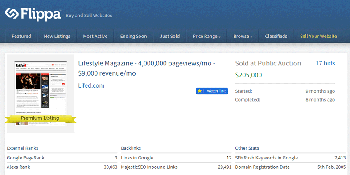Image resolution: width=350 pixels, height=175 pixels.
Task: Click the Alexa Rank value 30,063
Action: coord(111,167)
